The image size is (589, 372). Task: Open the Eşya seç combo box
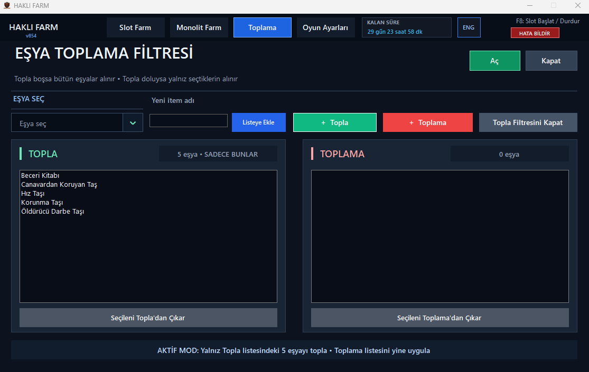point(77,123)
